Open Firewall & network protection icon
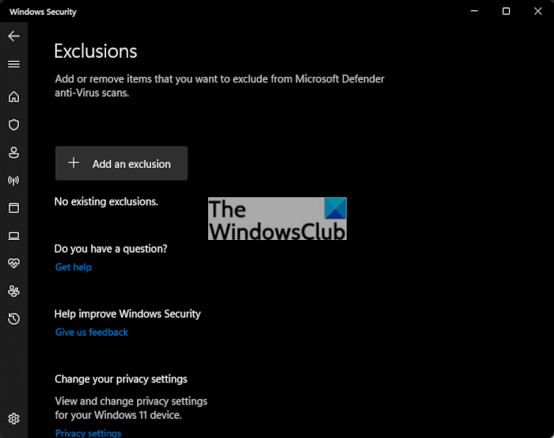Screen dimensions: 554x438 point(13,181)
